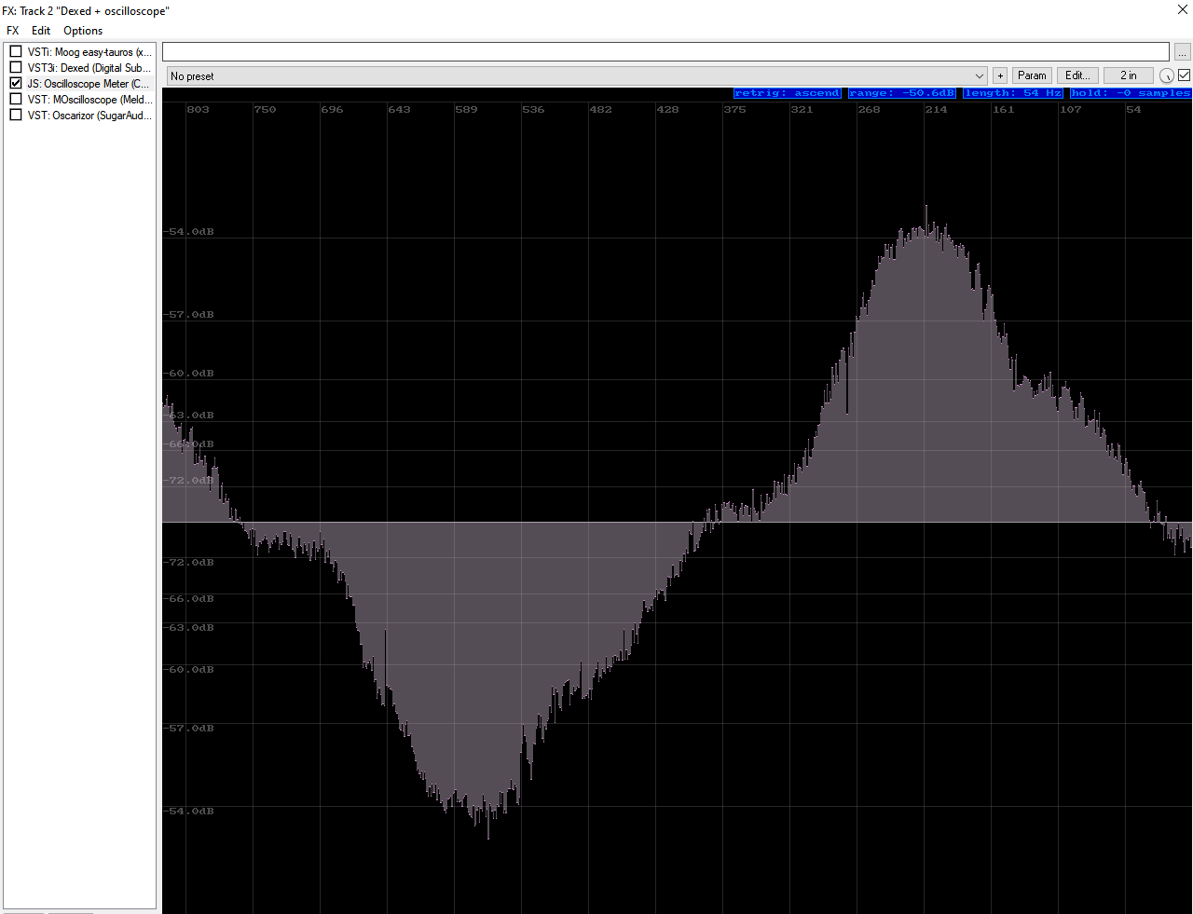Select JS: Oscilloscope Meter in the FX list
This screenshot has height=914, width=1193.
(x=89, y=84)
